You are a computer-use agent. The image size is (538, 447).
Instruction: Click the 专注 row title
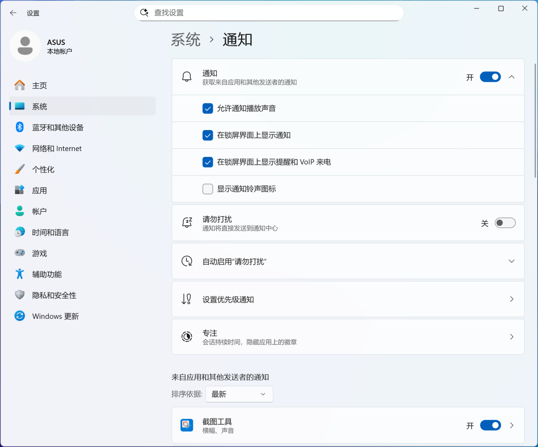click(x=210, y=333)
